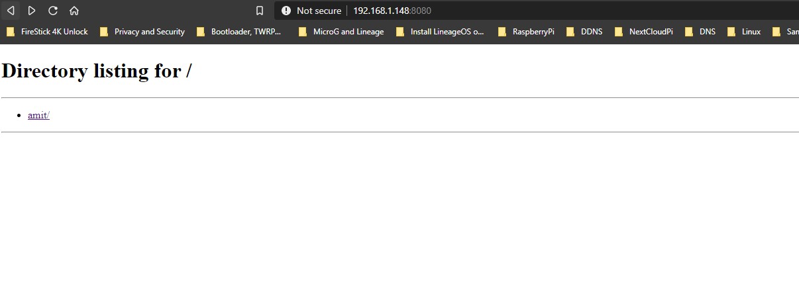The width and height of the screenshot is (799, 299).
Task: Click the partially visible last bookmark folder
Action: (787, 32)
